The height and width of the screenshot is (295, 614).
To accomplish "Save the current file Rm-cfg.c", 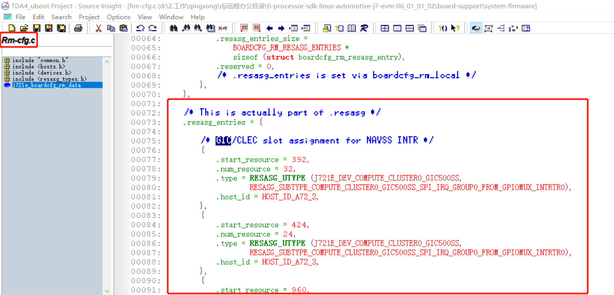I will point(37,28).
